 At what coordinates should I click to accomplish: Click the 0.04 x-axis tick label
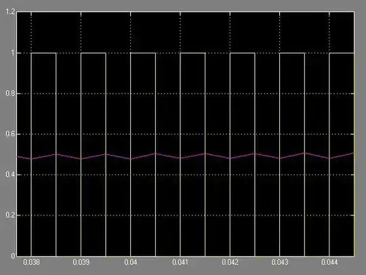131,262
